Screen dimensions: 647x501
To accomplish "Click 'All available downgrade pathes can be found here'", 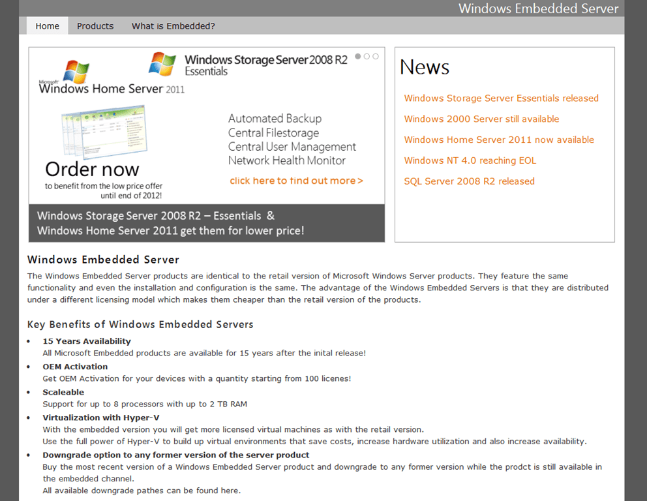I will 142,491.
